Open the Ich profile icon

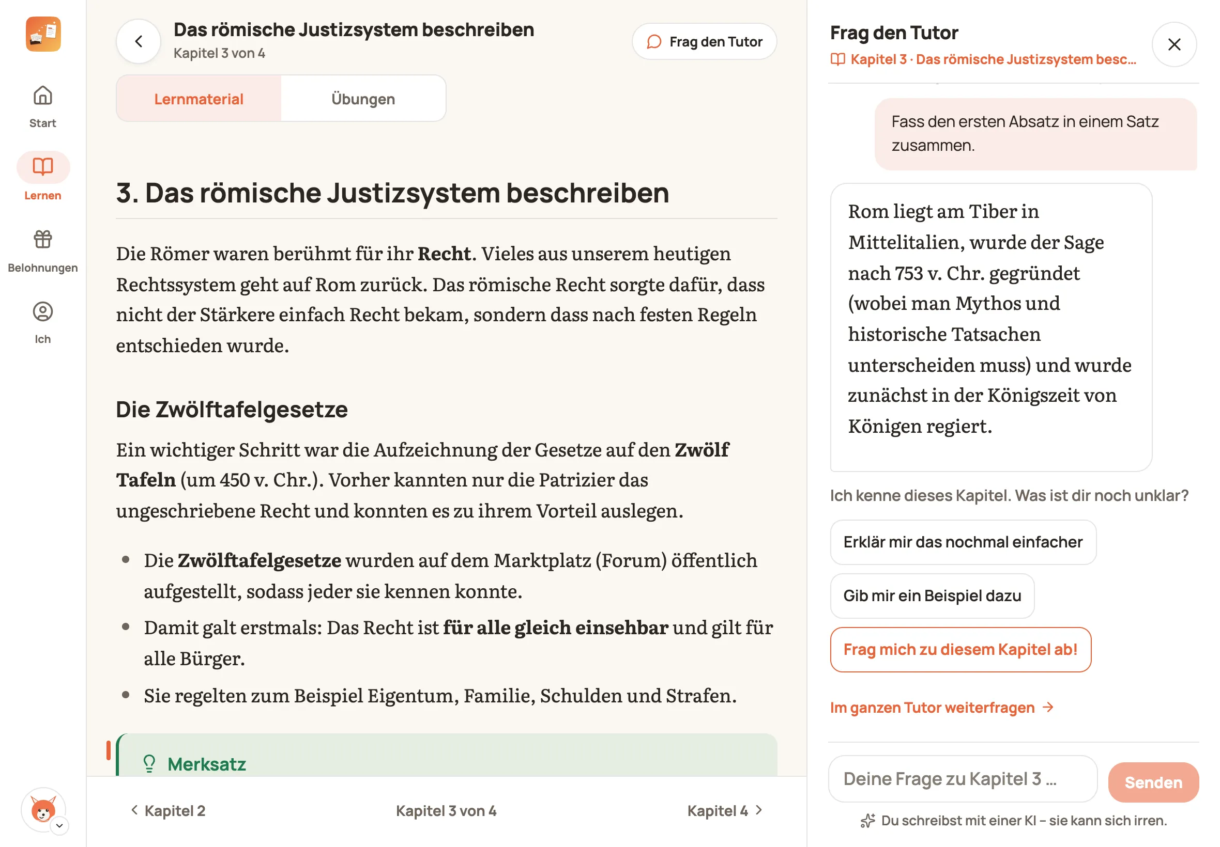coord(42,311)
